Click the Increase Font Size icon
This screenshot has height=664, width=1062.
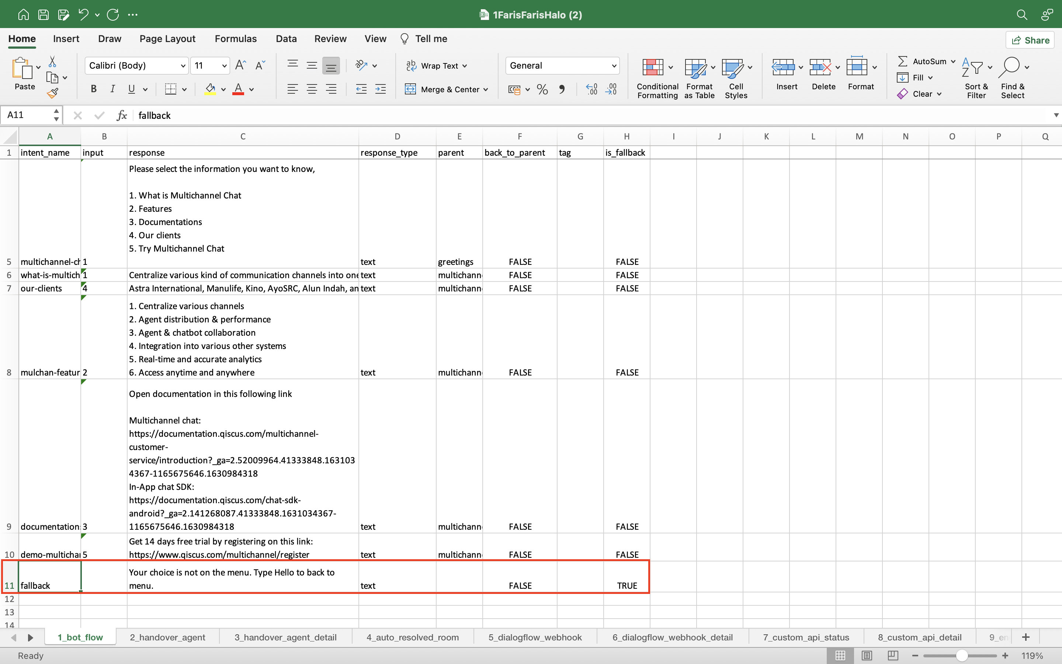coord(240,65)
